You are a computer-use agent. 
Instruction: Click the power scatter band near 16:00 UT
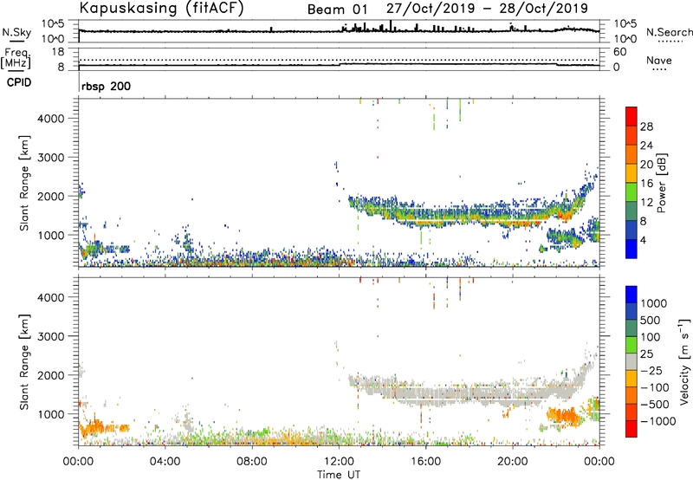coord(426,215)
